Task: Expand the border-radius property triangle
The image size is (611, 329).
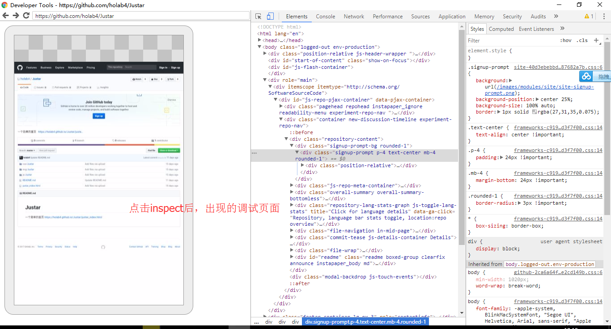Action: (x=520, y=203)
